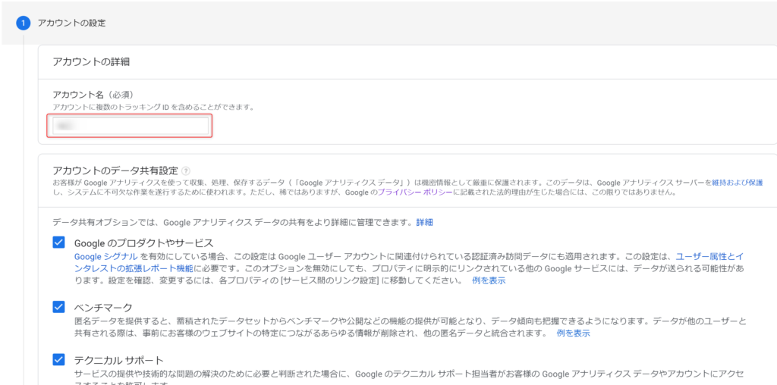Screen dimensions: 777x385
Task: Click the アカウントの詳細 section heading
Action: (91, 62)
